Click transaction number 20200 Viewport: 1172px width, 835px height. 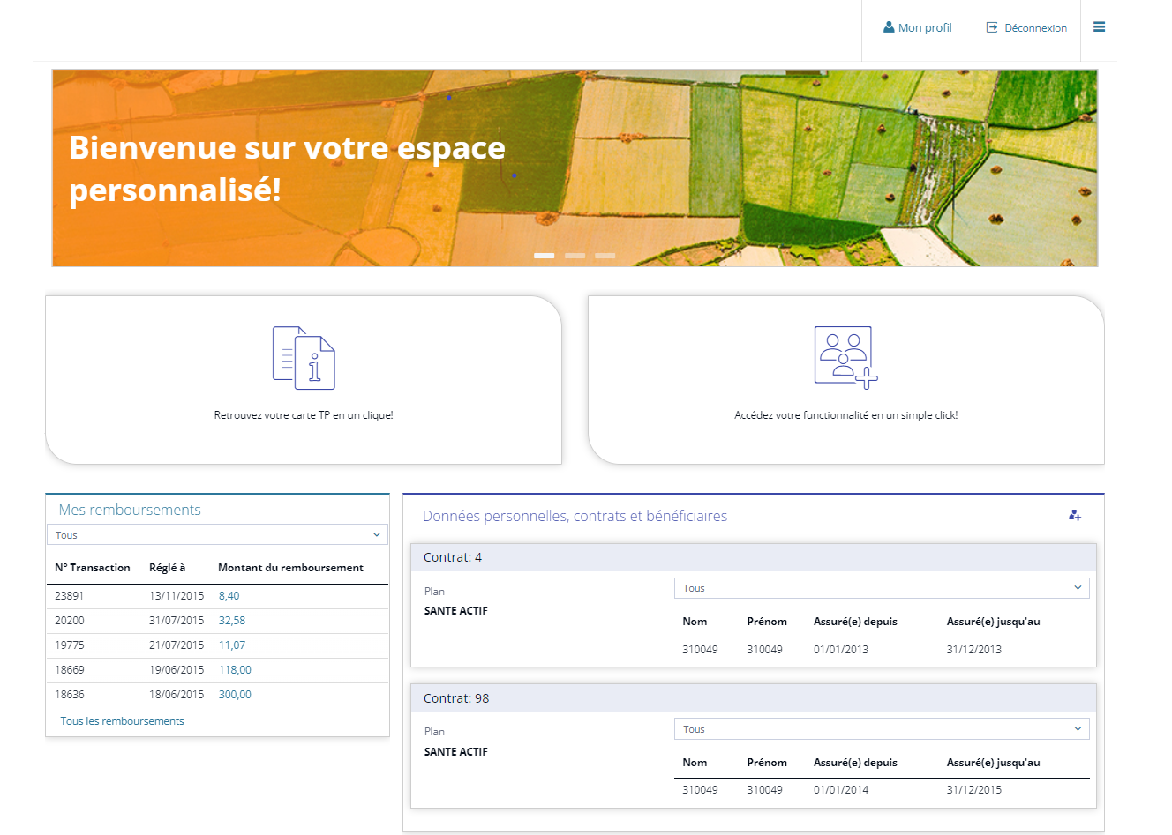click(x=70, y=621)
